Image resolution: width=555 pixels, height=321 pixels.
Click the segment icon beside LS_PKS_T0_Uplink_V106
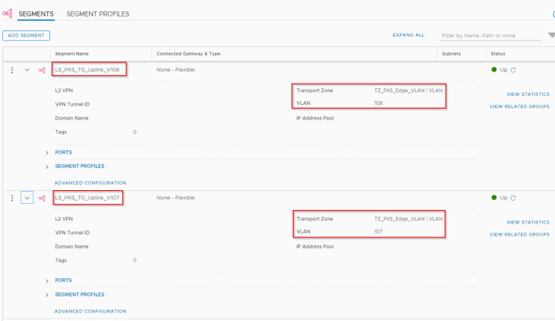pyautogui.click(x=42, y=70)
